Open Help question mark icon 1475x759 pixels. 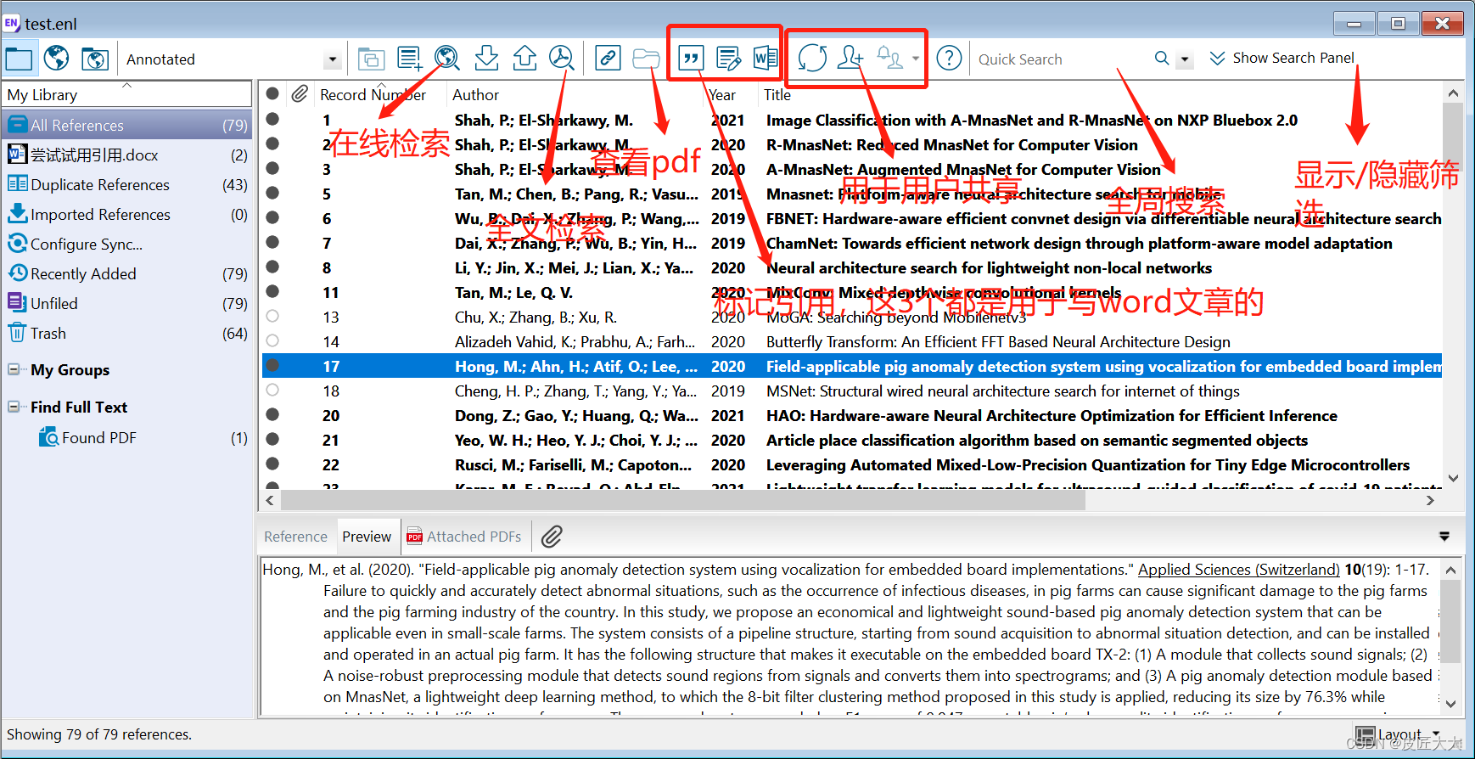tap(949, 59)
